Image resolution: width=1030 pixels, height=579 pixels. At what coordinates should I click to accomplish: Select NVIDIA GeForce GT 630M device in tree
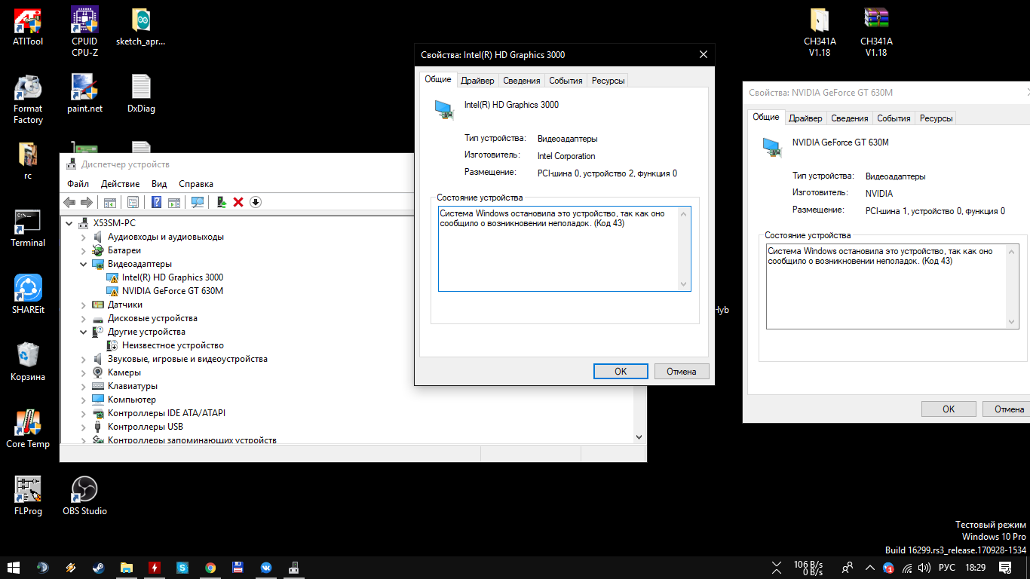pyautogui.click(x=173, y=291)
